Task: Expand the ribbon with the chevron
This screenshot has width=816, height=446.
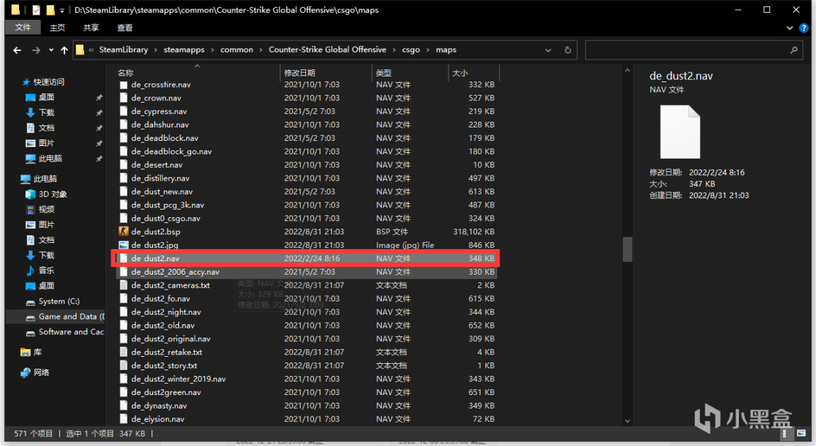Action: tap(790, 28)
